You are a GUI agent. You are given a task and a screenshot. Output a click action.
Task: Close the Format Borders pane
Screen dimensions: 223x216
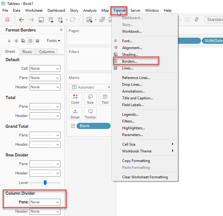(61, 30)
